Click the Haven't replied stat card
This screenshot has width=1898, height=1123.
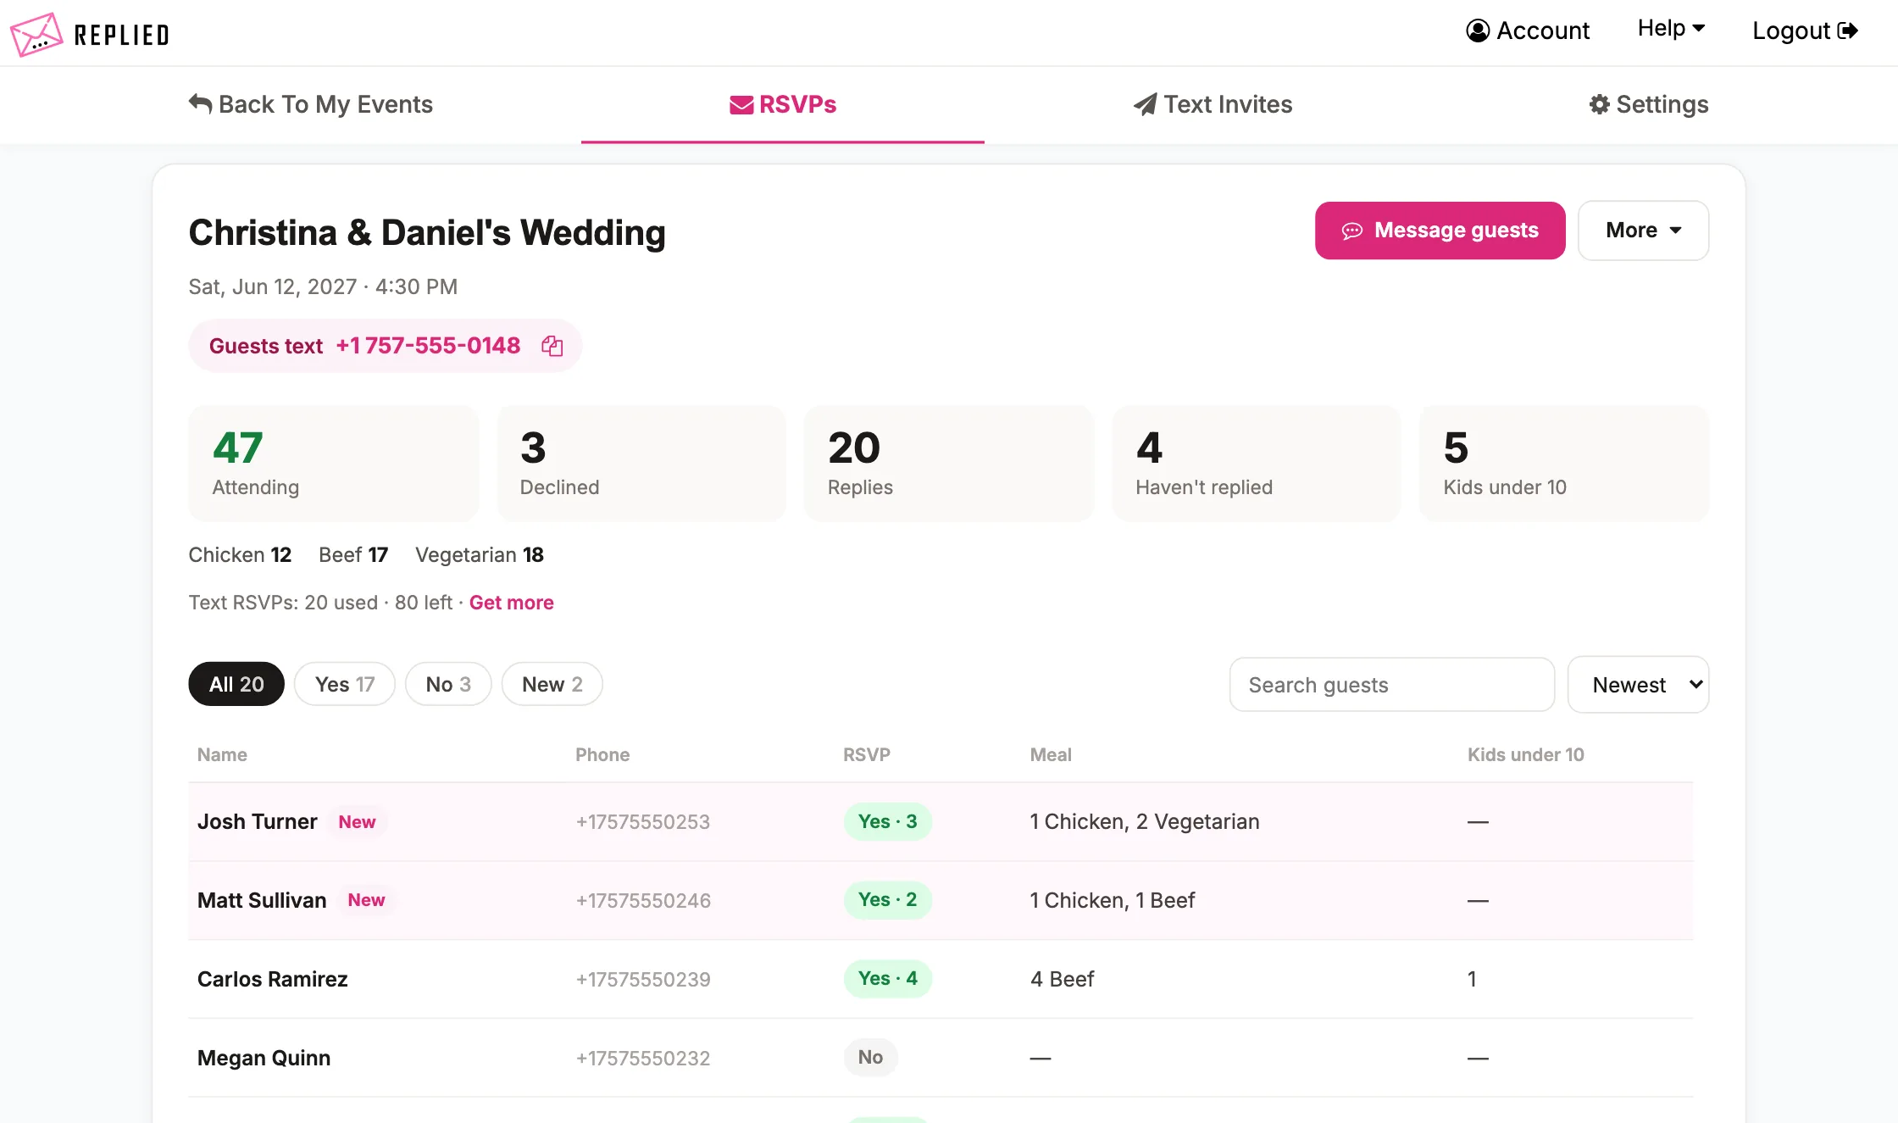point(1257,464)
